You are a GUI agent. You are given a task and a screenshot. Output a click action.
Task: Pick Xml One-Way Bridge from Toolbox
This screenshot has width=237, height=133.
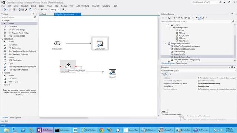click(17, 30)
